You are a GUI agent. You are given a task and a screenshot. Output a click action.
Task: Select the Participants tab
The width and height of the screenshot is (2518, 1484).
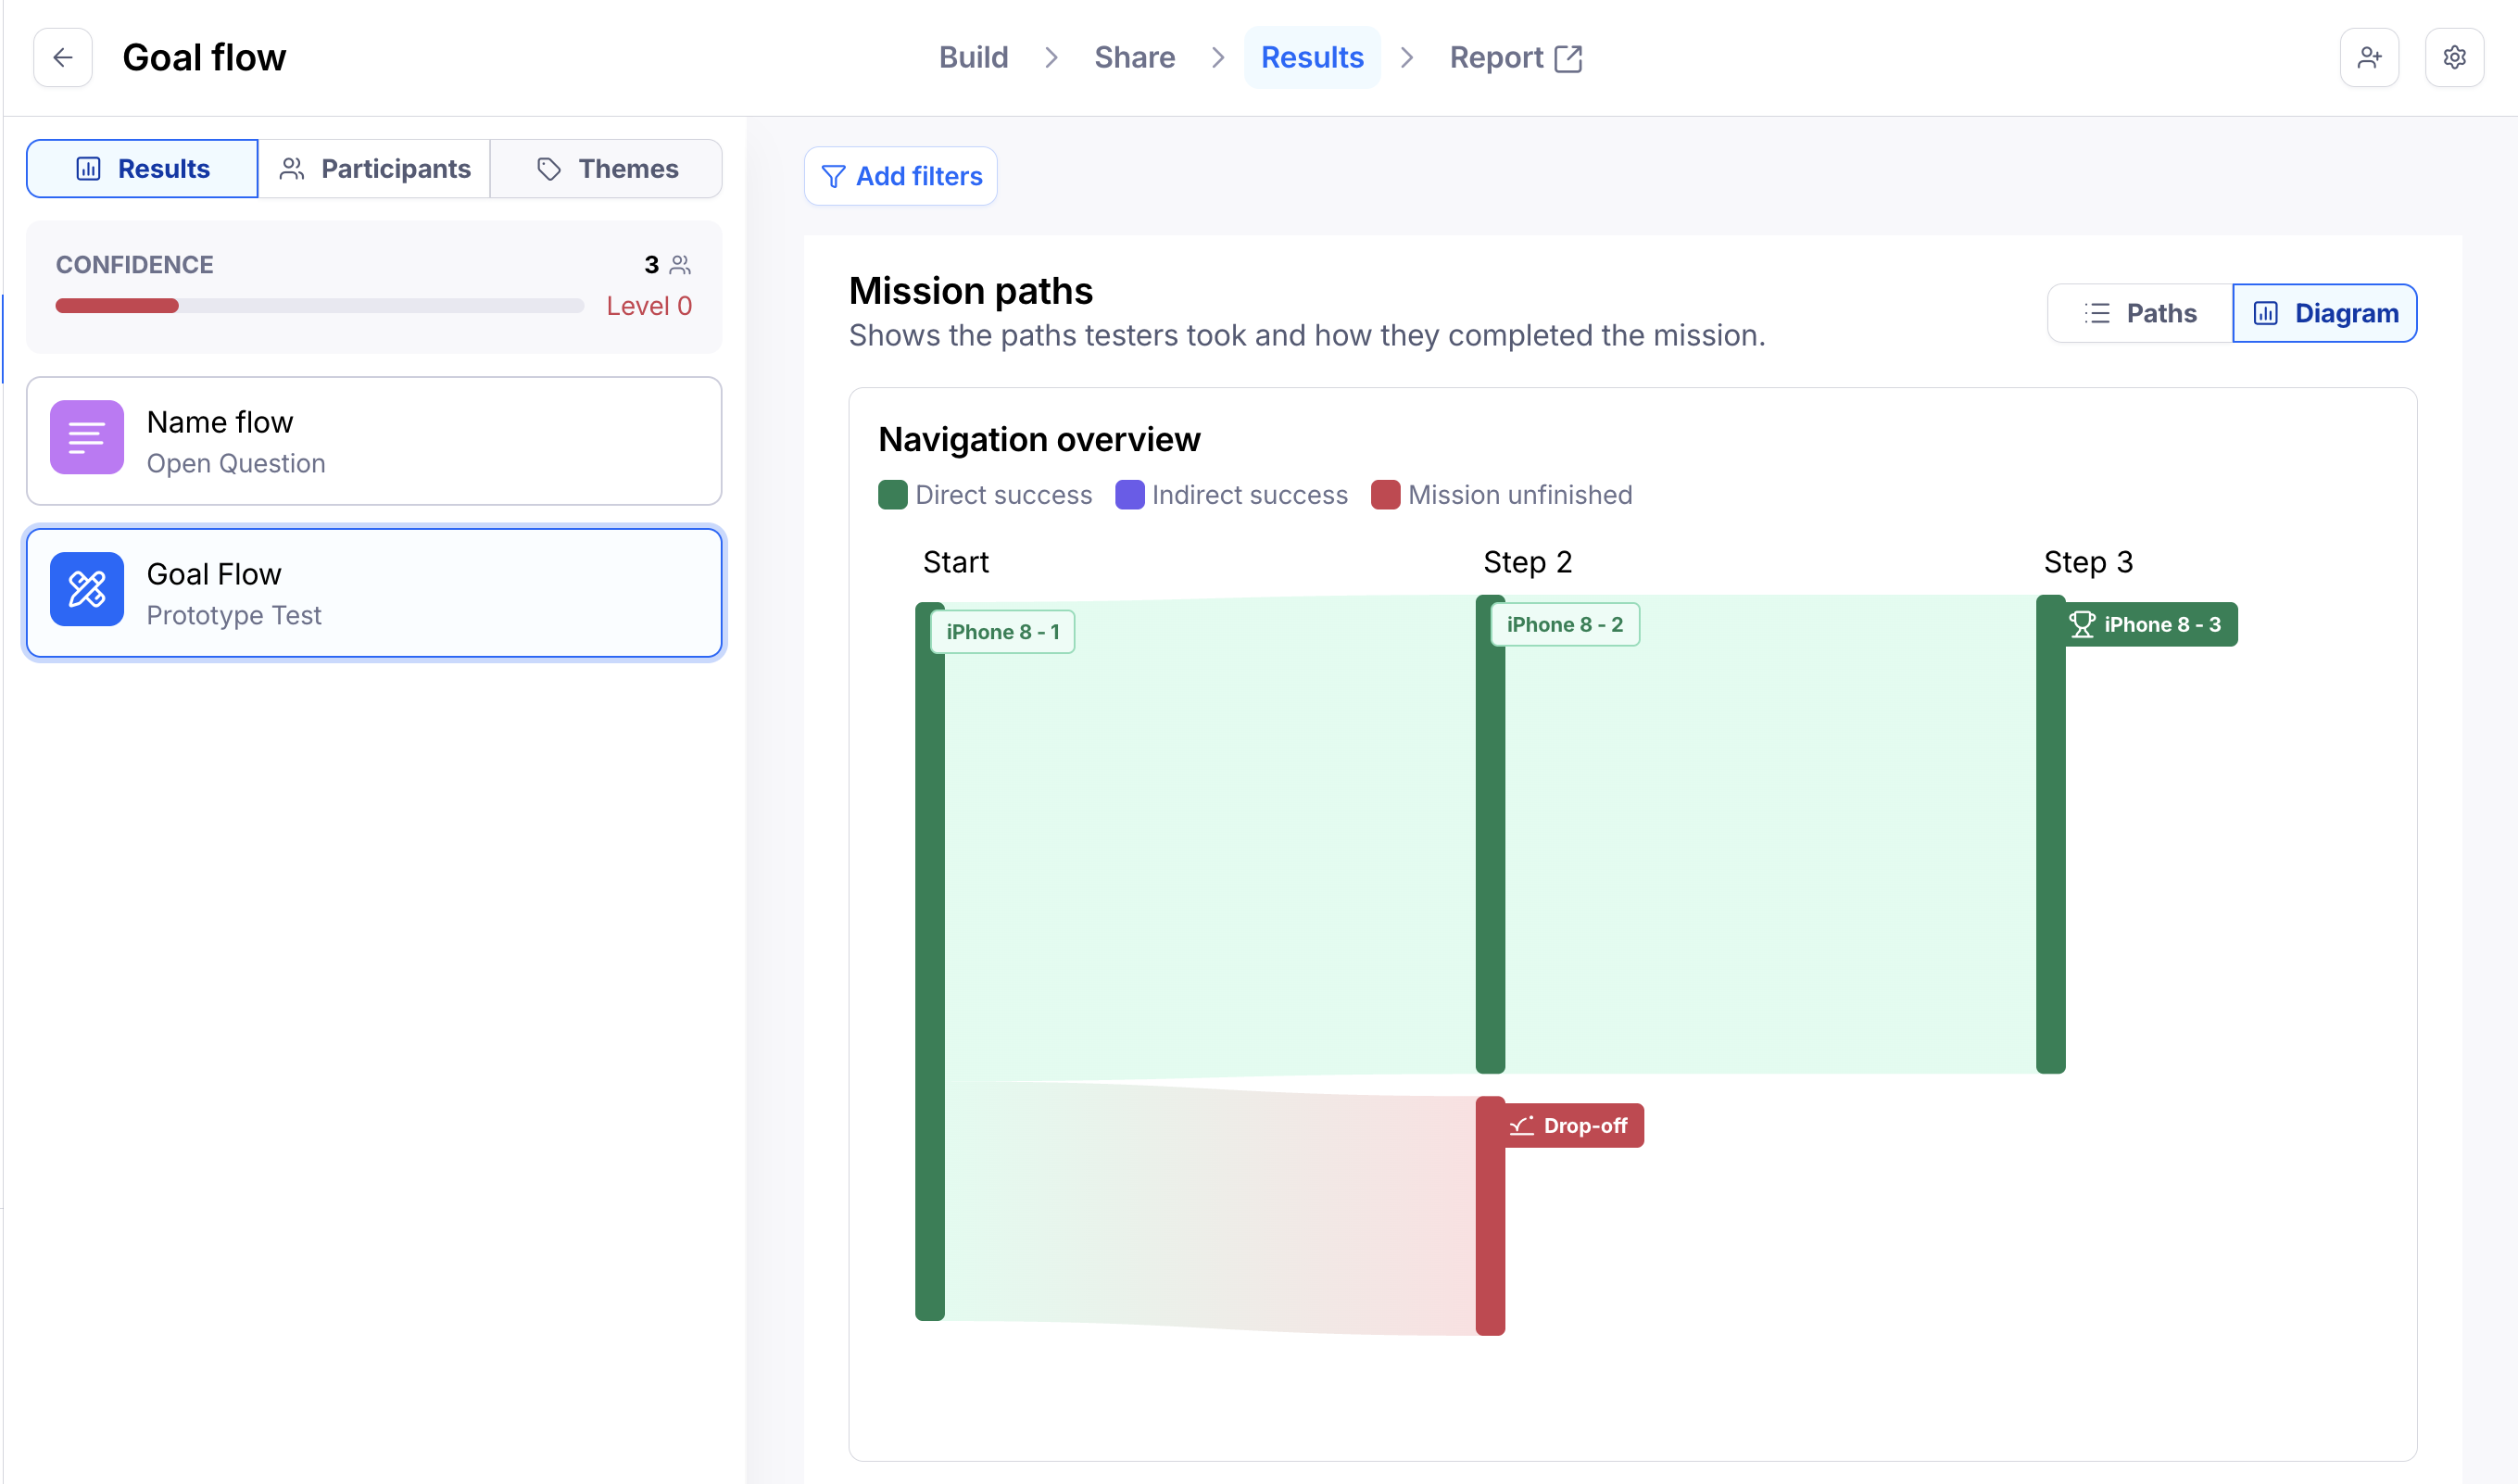pyautogui.click(x=374, y=169)
